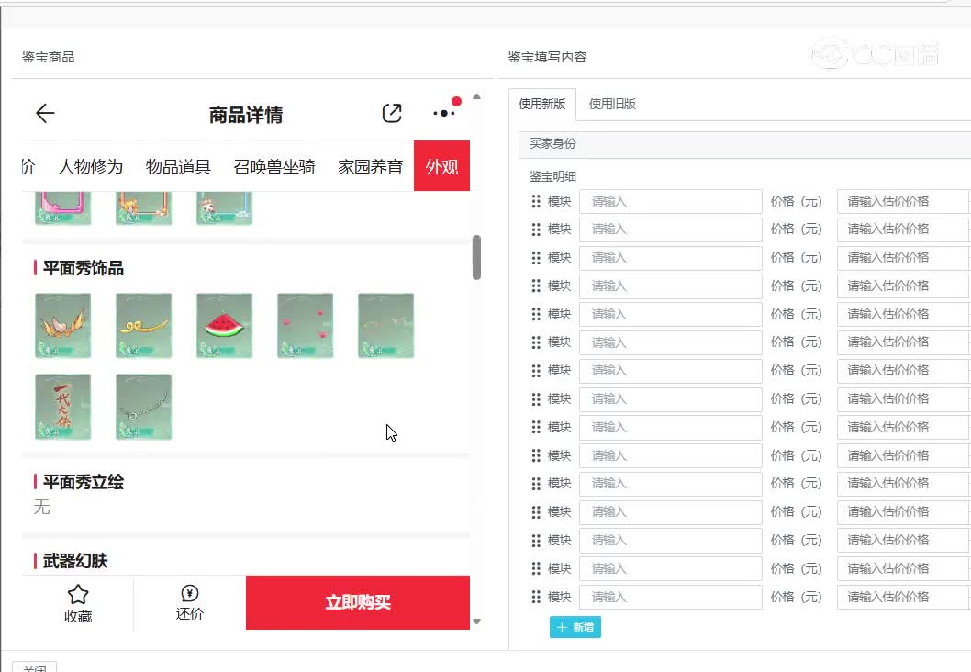The width and height of the screenshot is (971, 672).
Task: Click the 买家身份 section header
Action: pyautogui.click(x=745, y=144)
